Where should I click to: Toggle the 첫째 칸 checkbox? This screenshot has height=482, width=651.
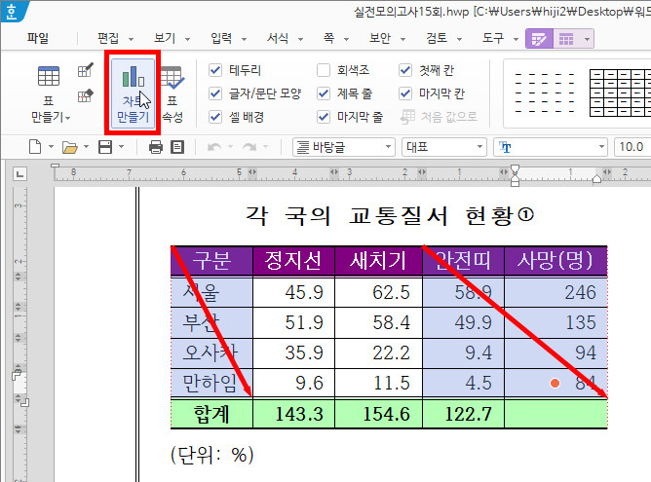405,70
